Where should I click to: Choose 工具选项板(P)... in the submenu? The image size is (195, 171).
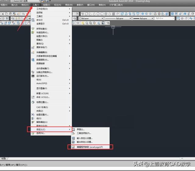tap(90, 133)
